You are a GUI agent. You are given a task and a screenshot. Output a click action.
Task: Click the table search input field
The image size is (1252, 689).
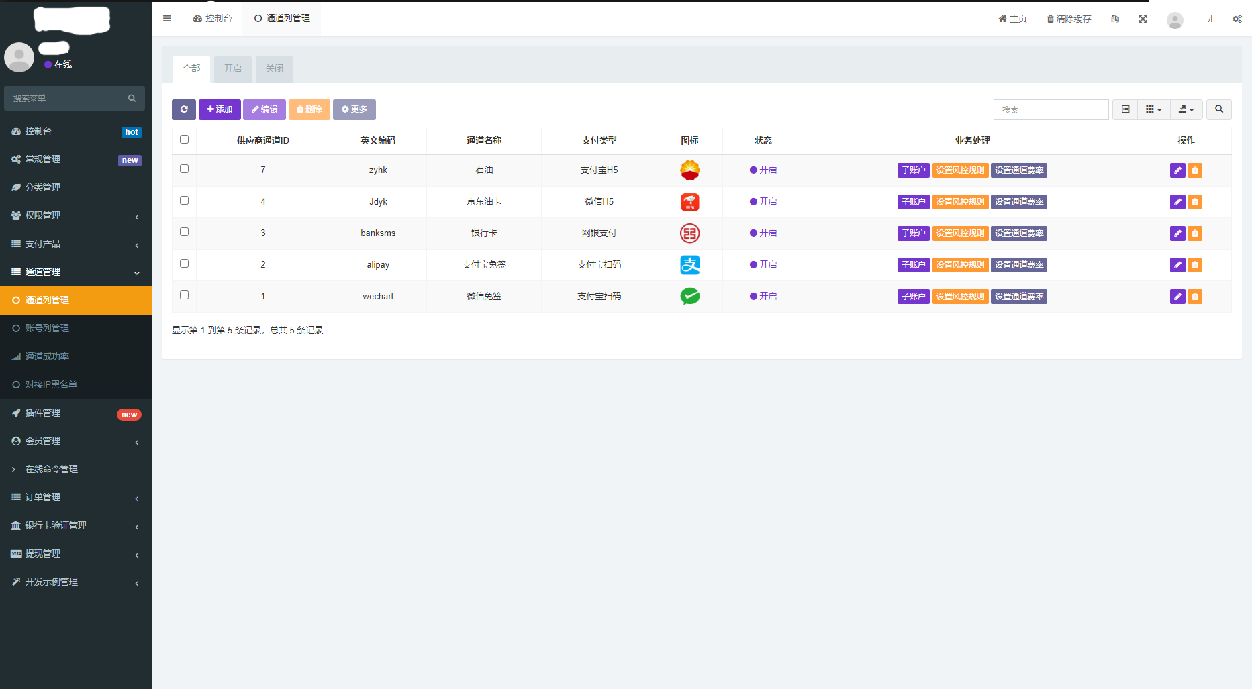click(1051, 109)
